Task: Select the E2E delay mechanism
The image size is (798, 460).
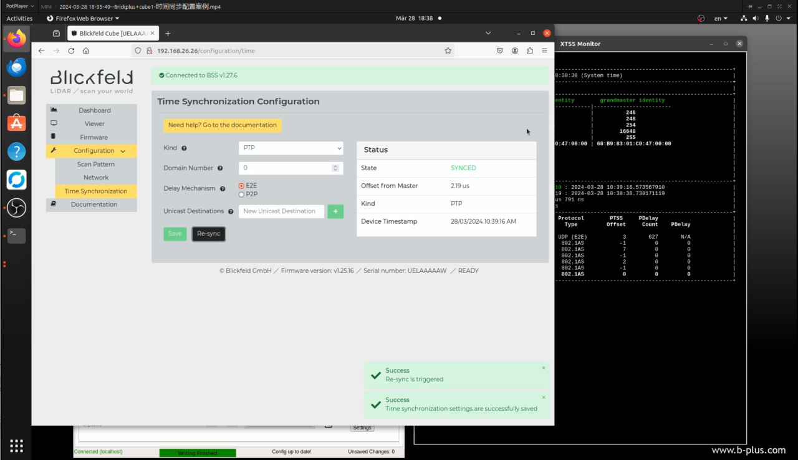Action: coord(241,186)
